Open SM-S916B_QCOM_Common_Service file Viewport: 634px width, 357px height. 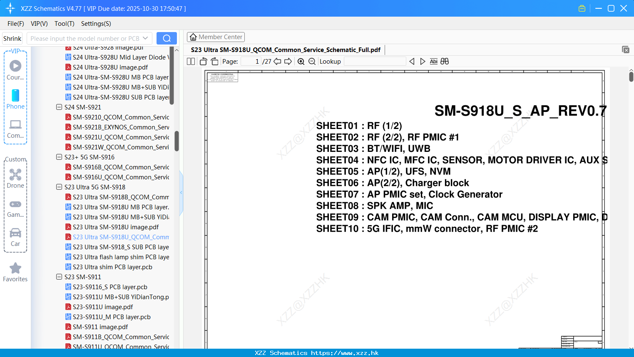[x=117, y=167]
